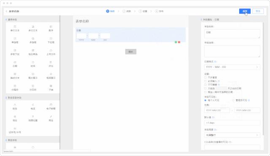Viewport: 270px width, 156px height.
Task: Add a 电话 phone field
Action: pyautogui.click(x=33, y=107)
